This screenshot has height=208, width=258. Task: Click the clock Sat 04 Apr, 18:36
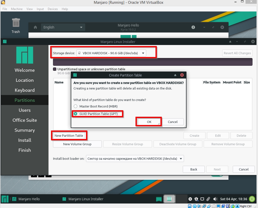click(x=234, y=199)
